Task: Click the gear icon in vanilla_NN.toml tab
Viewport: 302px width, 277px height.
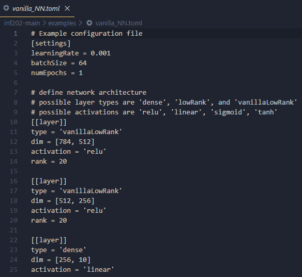Action: pos(6,8)
